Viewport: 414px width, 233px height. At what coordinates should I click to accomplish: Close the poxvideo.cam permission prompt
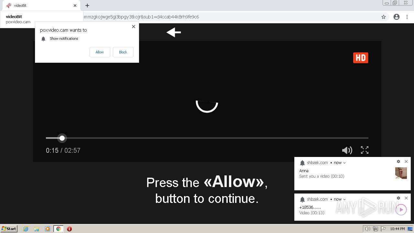click(134, 27)
